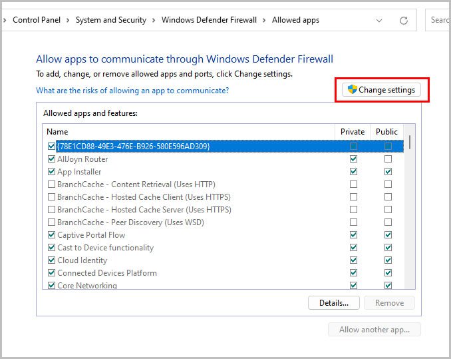Toggle App Installer Public checkbox
Viewport: 451px width, 359px height.
(388, 172)
